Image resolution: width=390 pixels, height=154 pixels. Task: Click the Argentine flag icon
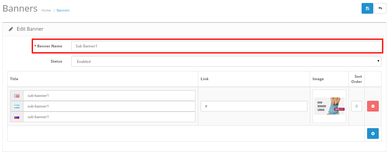17,106
